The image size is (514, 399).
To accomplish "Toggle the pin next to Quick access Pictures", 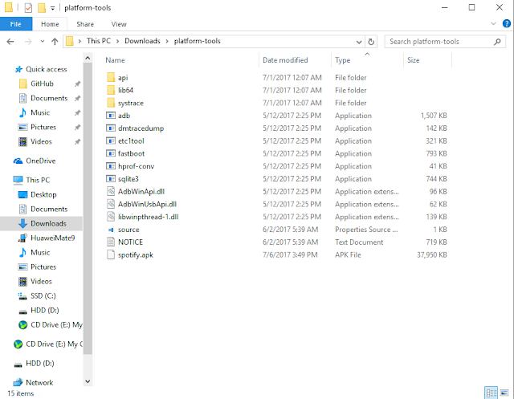I will click(77, 127).
